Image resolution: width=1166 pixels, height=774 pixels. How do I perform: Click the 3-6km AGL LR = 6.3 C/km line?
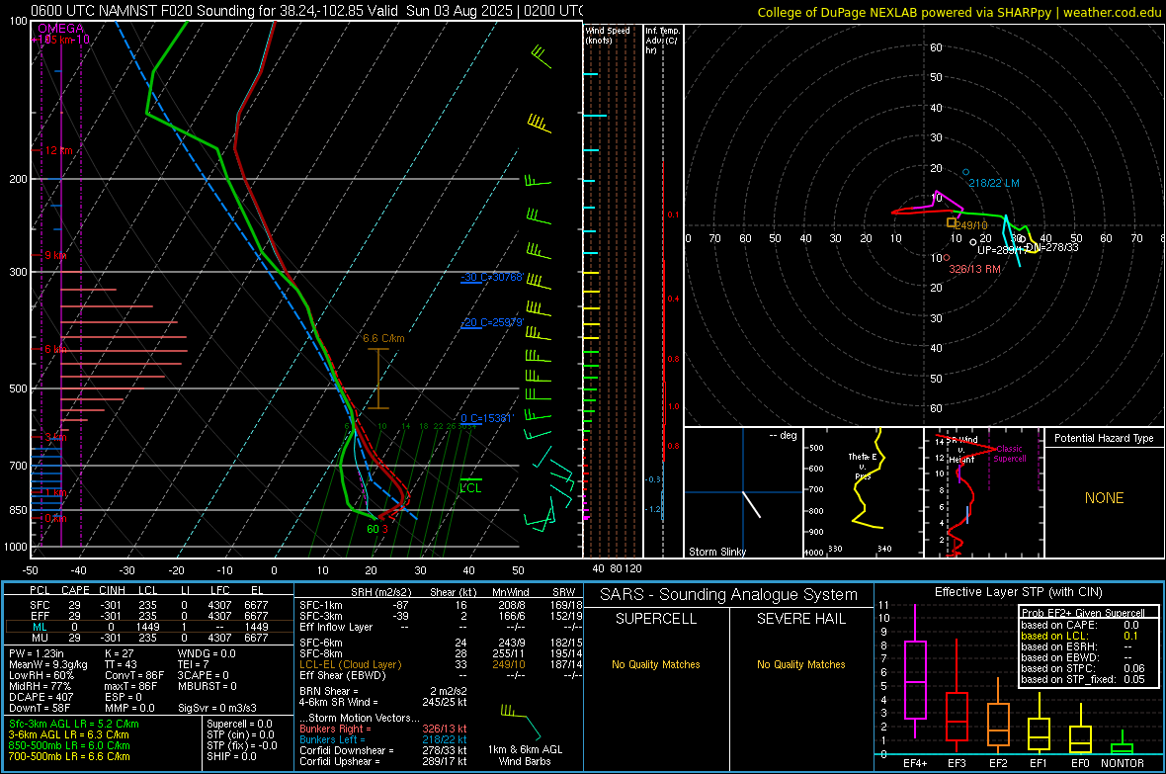point(68,734)
